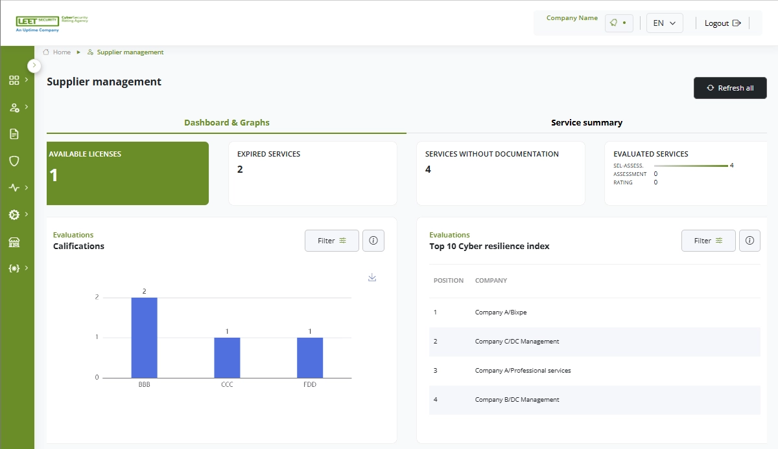
Task: Open the supplier management user-gear sidebar icon
Action: pos(14,107)
